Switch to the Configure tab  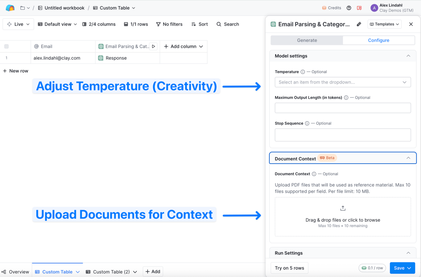(379, 40)
